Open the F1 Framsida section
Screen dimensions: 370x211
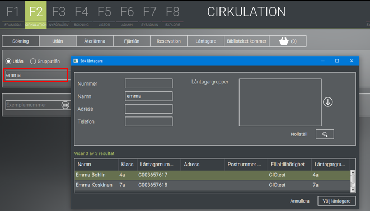tap(13, 15)
